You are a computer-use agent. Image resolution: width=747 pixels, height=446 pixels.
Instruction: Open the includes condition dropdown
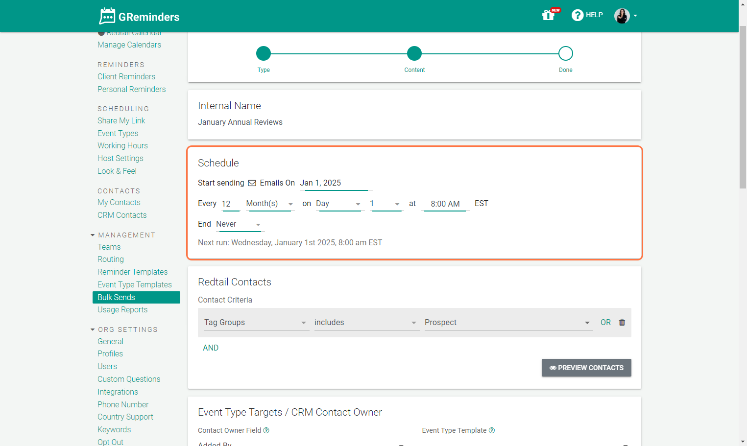pos(366,322)
